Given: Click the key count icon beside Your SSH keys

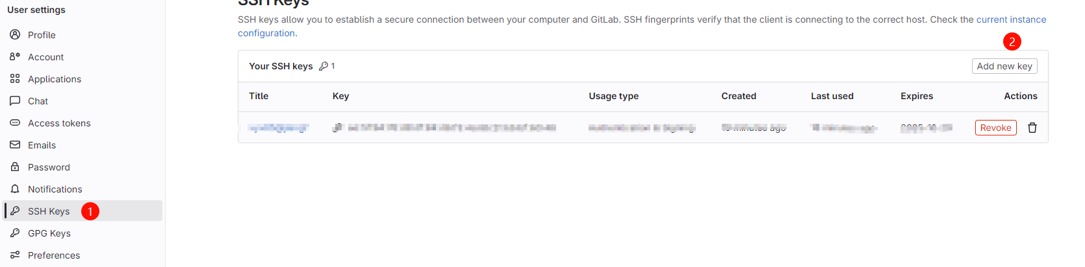Looking at the screenshot, I should (324, 66).
